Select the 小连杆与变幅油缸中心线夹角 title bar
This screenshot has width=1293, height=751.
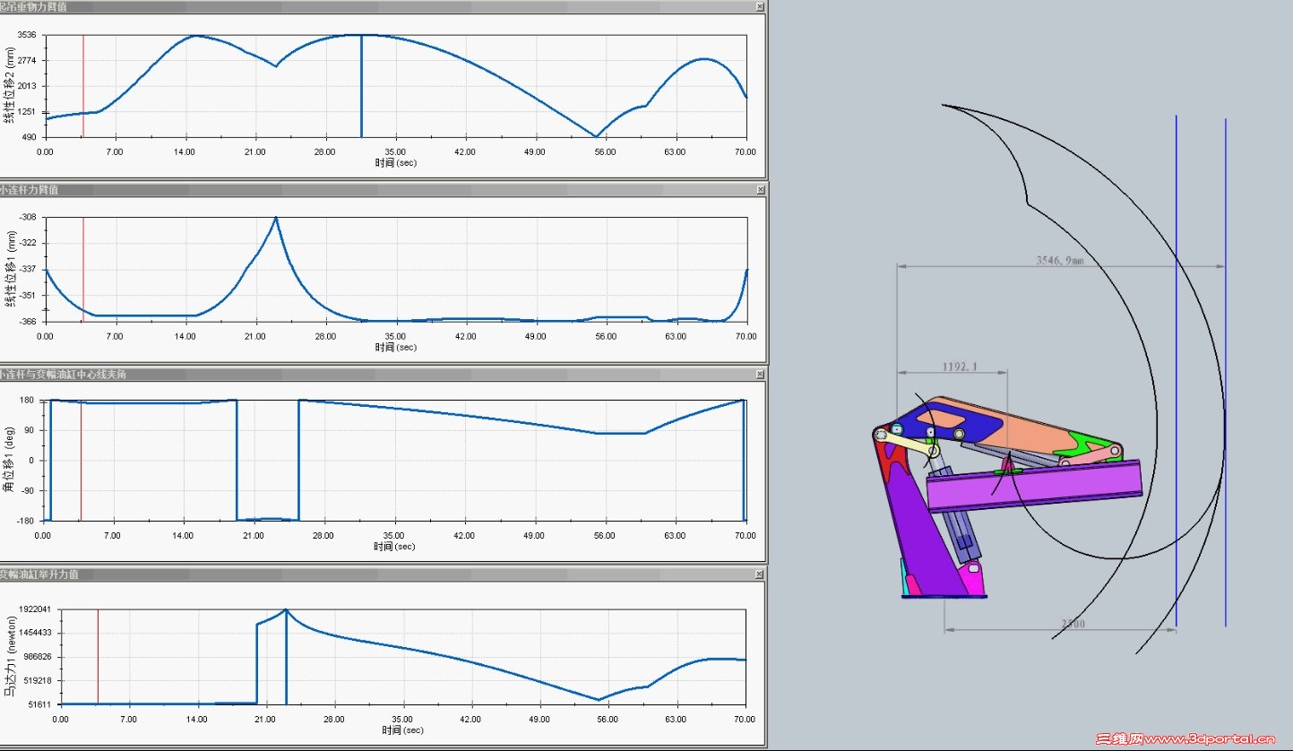384,374
